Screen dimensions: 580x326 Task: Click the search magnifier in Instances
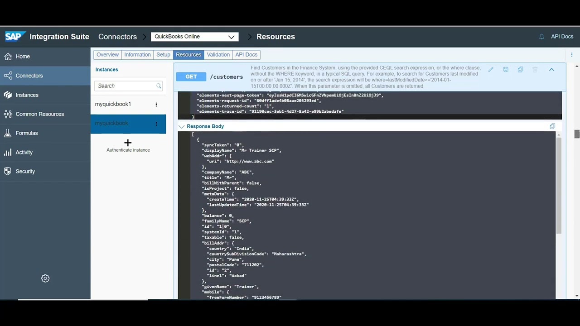click(159, 86)
